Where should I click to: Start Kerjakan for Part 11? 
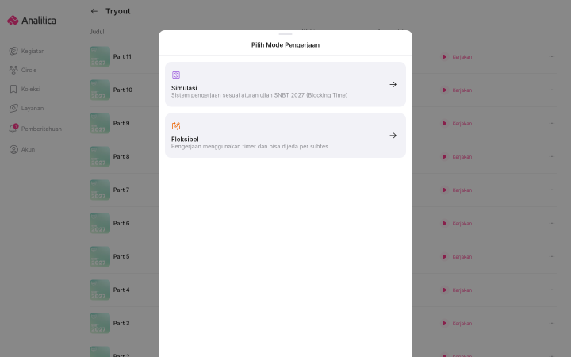(x=457, y=57)
